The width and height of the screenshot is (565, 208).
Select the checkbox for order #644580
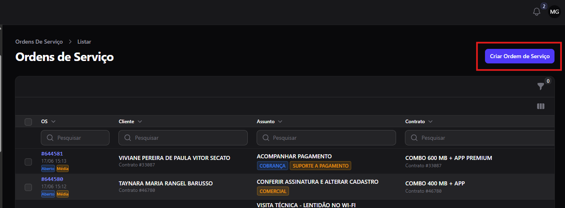point(28,187)
